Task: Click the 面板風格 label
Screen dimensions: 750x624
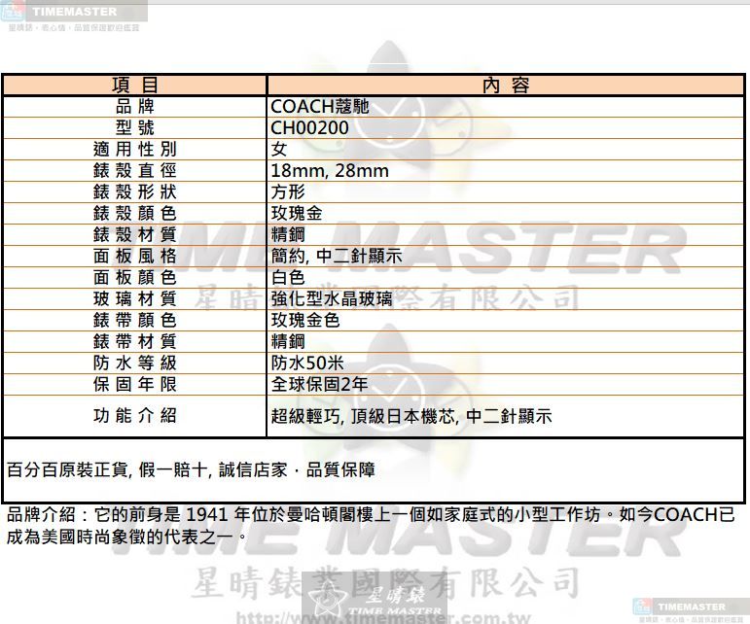Action: point(134,256)
